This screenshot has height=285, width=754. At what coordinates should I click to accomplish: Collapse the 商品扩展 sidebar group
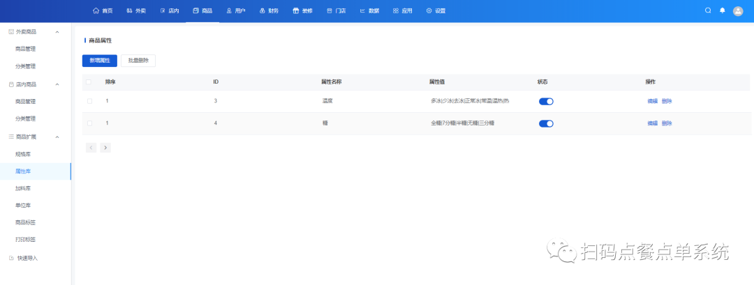tap(57, 137)
